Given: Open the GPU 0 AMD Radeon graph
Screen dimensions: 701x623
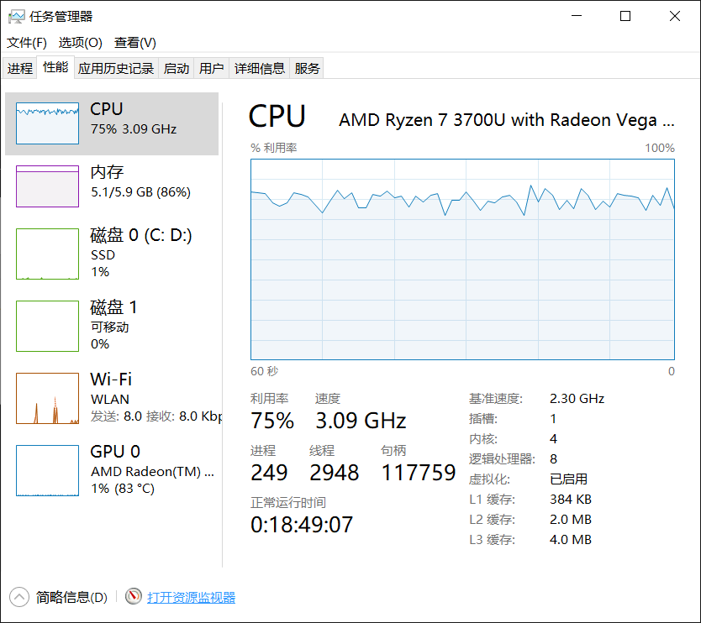Looking at the screenshot, I should coord(47,470).
